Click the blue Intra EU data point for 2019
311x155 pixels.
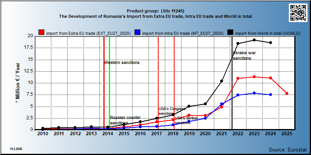click(x=189, y=121)
